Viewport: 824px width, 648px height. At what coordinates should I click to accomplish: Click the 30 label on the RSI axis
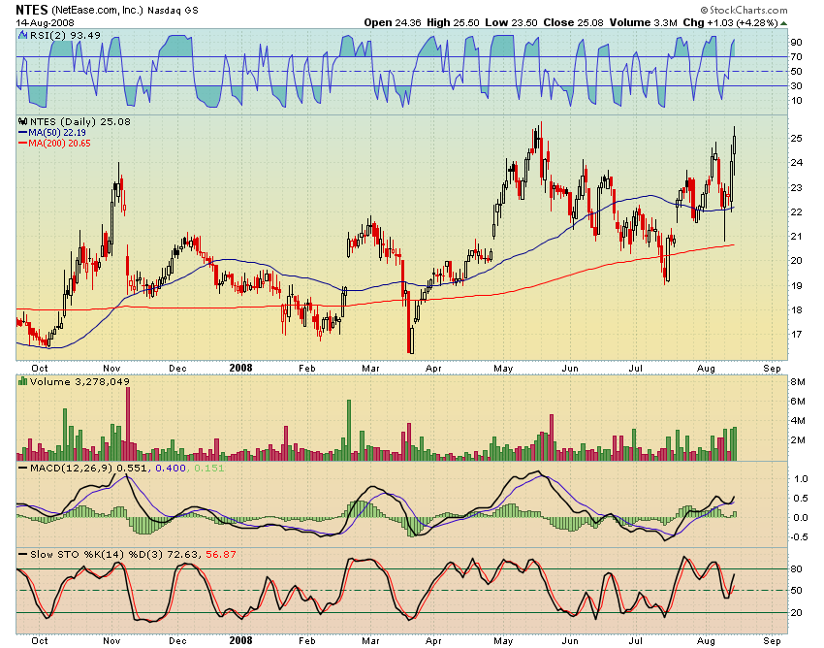(x=796, y=85)
